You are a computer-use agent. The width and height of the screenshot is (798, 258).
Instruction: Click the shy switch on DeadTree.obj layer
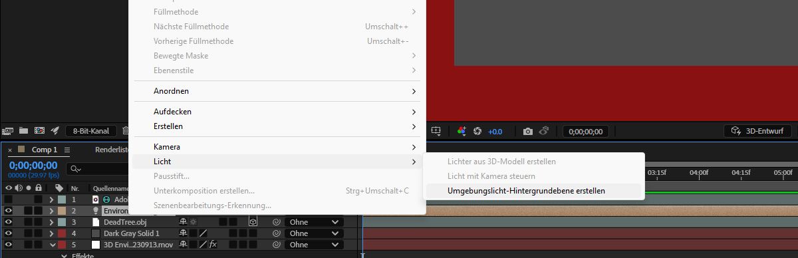pyautogui.click(x=183, y=222)
